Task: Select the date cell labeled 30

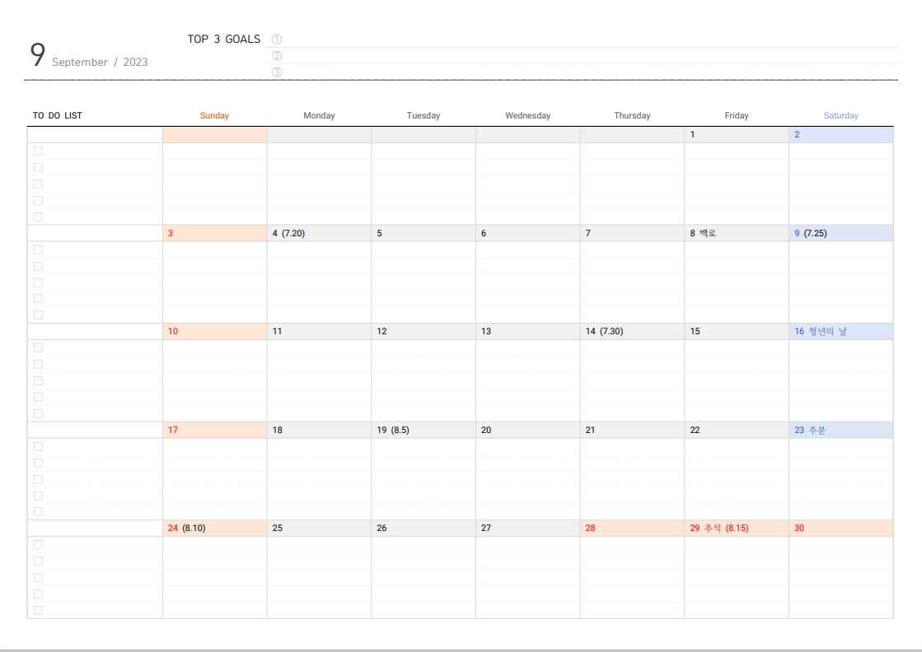Action: coord(841,528)
